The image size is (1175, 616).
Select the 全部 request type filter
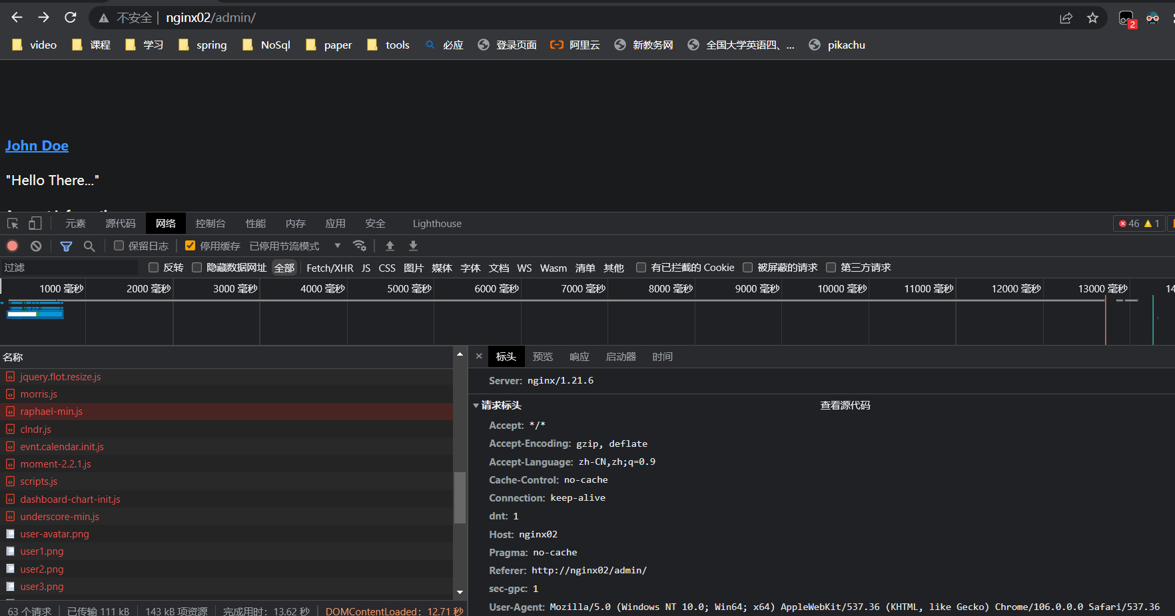coord(284,268)
